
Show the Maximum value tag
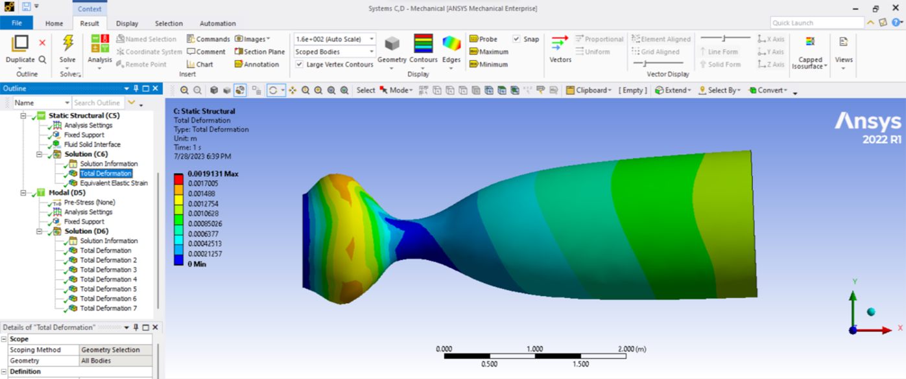488,52
